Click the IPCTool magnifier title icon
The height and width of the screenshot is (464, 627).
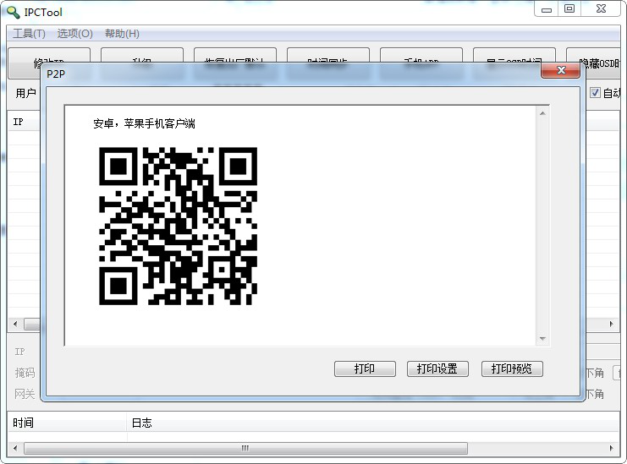(x=14, y=13)
